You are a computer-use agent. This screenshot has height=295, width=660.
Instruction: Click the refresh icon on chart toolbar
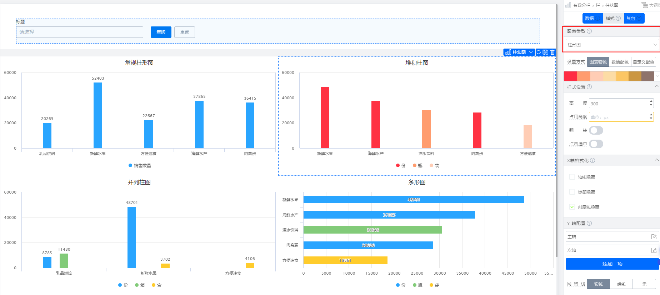[539, 52]
